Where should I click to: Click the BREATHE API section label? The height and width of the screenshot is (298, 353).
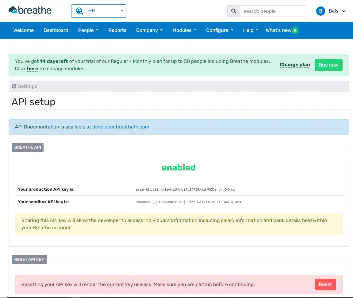28,147
